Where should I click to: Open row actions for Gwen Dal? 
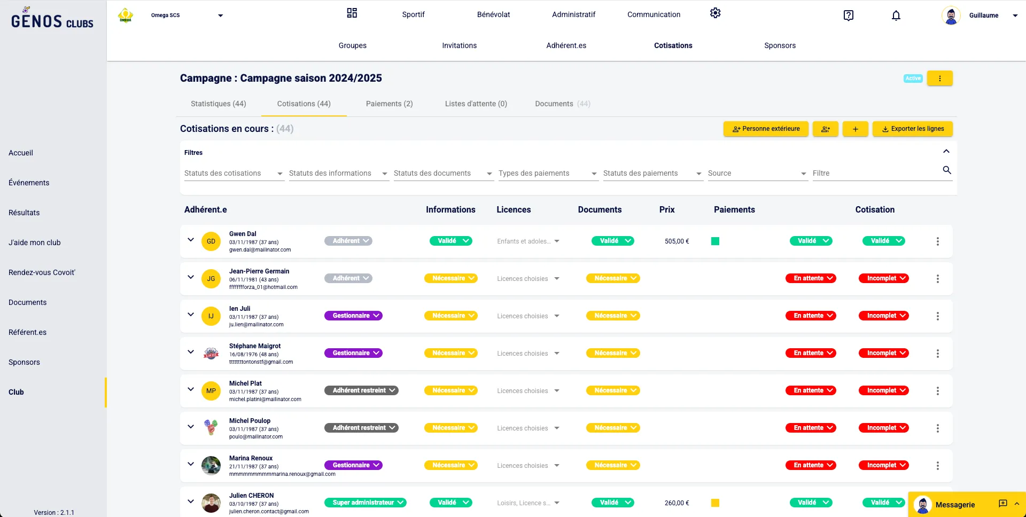937,241
